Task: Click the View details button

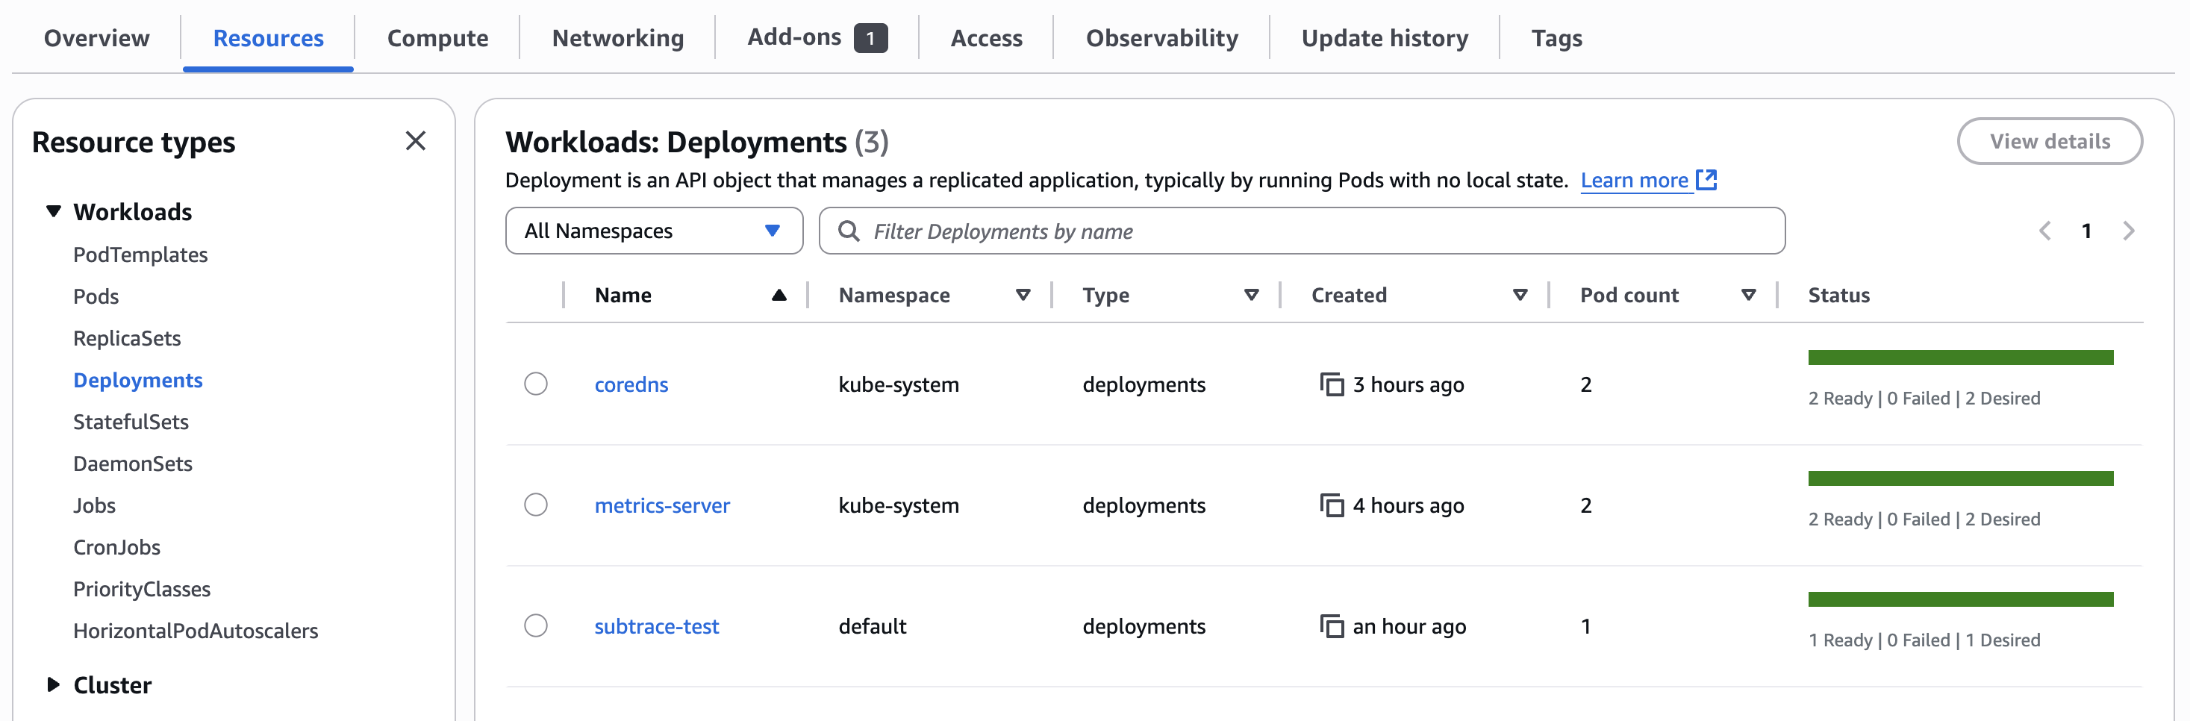Action: pos(2049,141)
